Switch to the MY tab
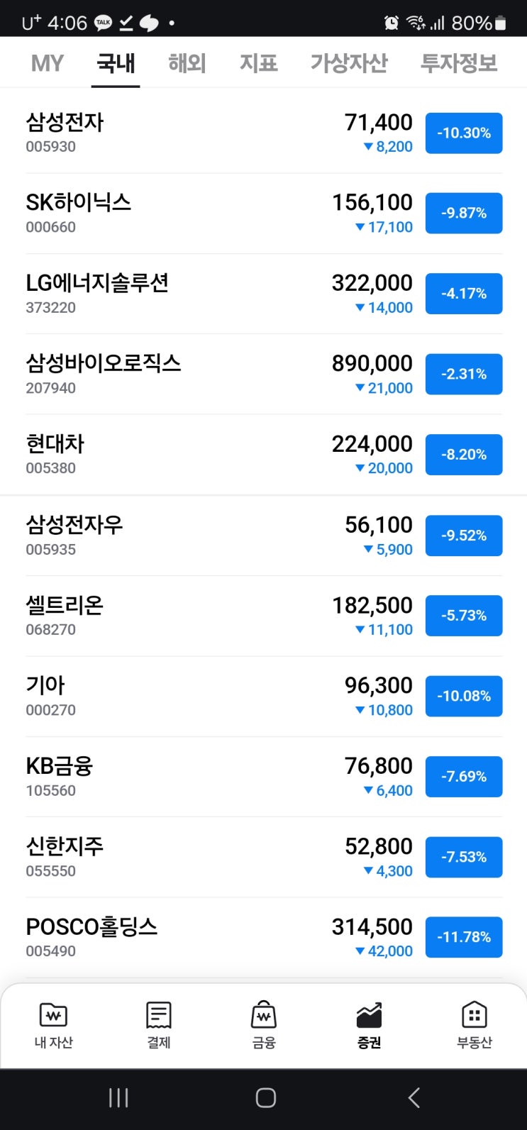The width and height of the screenshot is (527, 1130). pyautogui.click(x=48, y=64)
